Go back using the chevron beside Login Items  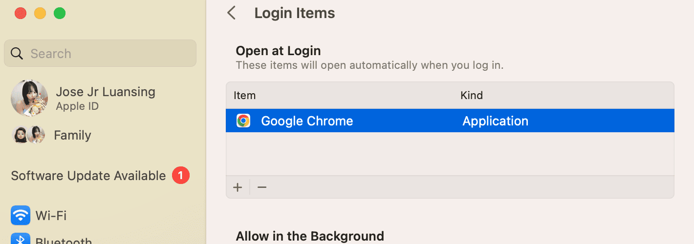tap(232, 13)
